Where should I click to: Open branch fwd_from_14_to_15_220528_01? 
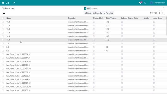tap(83, 79)
